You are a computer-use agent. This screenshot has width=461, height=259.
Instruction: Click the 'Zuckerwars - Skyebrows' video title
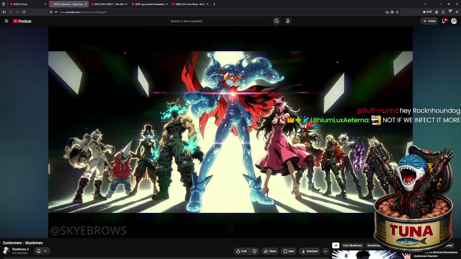pyautogui.click(x=23, y=243)
